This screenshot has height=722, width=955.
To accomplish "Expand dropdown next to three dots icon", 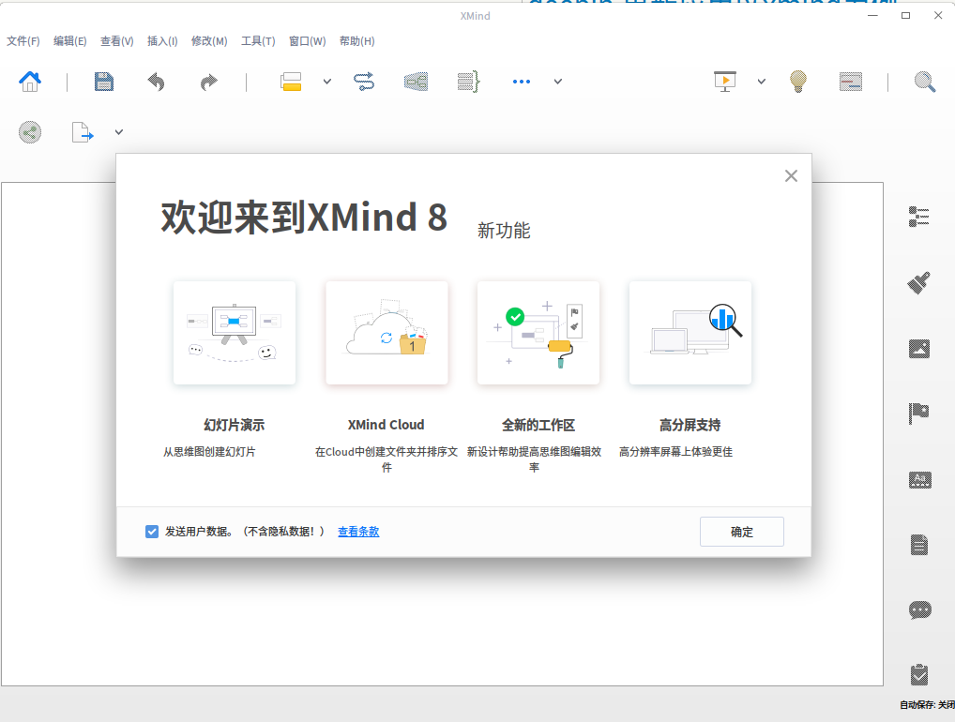I will 558,82.
